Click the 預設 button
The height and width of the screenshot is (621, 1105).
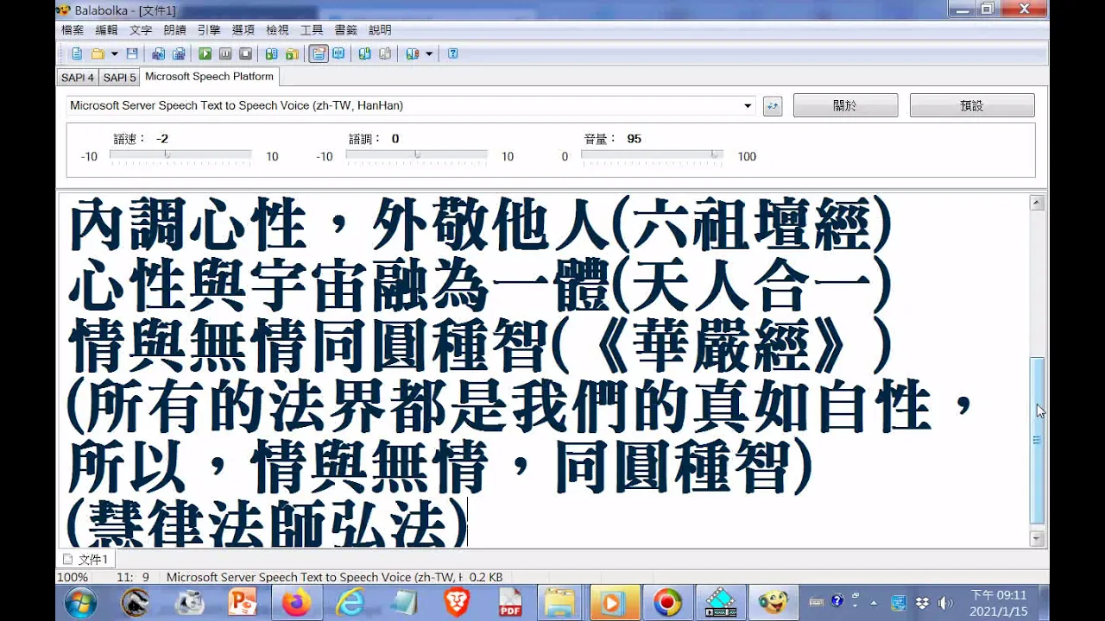[x=972, y=105]
